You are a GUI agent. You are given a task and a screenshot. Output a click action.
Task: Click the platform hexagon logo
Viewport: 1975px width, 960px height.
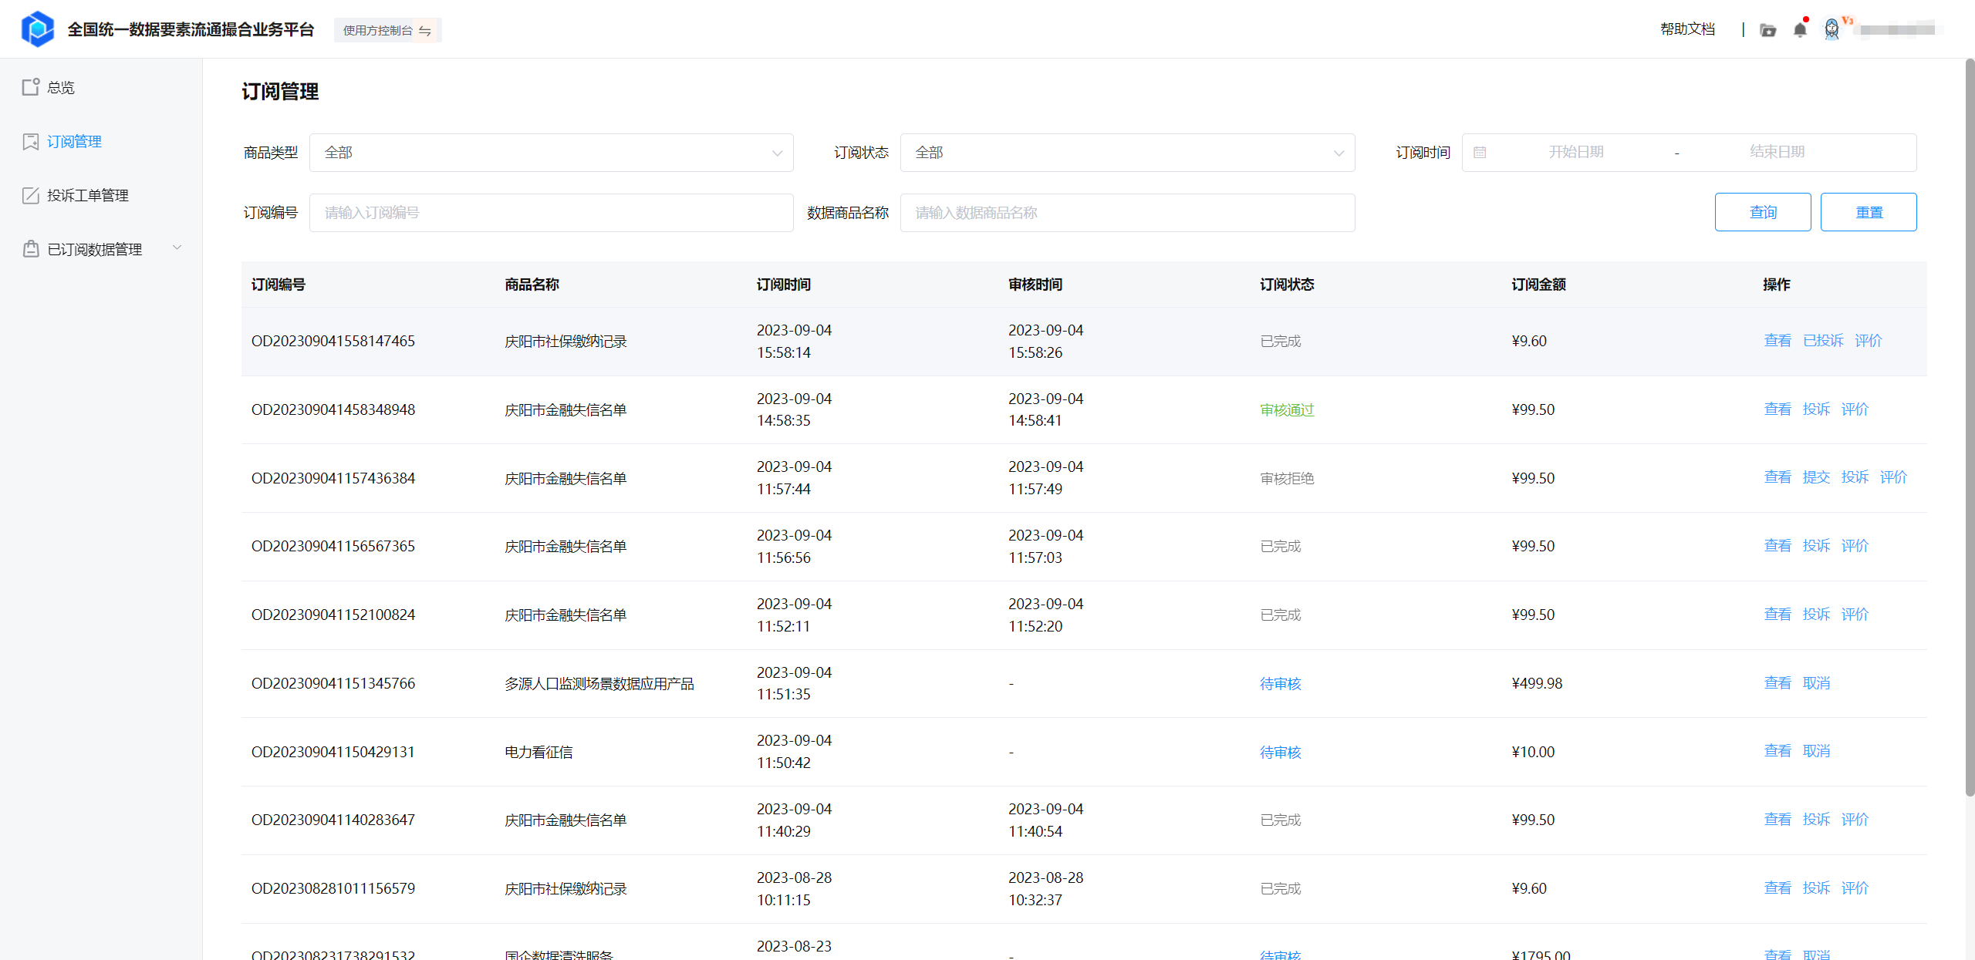coord(37,29)
